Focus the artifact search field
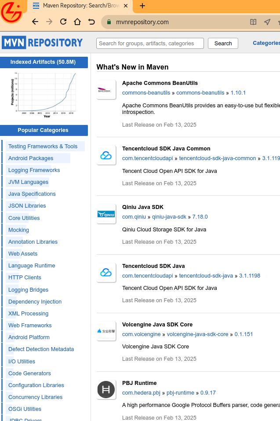280x421 pixels. pos(150,44)
